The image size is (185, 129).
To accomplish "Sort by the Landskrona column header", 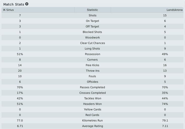I will pyautogui.click(x=147, y=10).
